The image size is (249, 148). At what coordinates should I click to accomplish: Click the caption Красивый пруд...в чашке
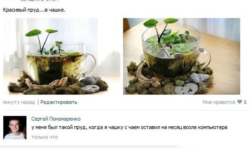coord(34,10)
